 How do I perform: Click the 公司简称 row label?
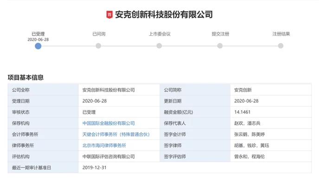[x=173, y=90]
